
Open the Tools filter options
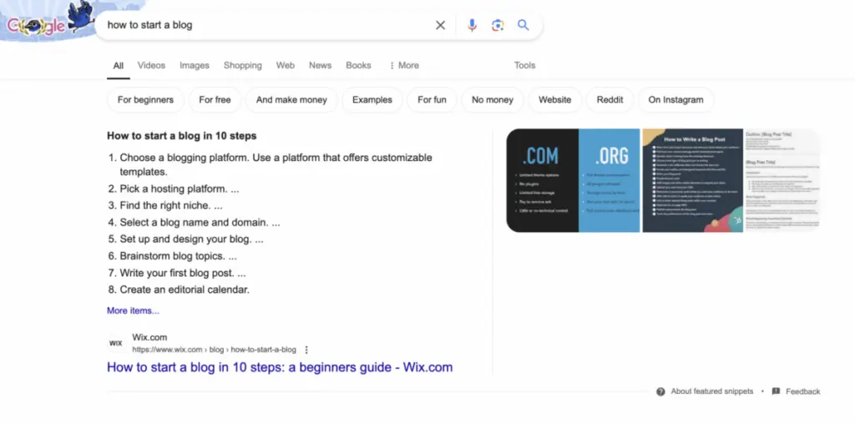coord(524,65)
